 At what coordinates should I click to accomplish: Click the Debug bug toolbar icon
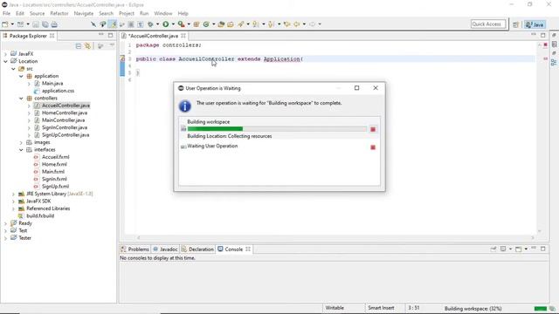tap(150, 24)
